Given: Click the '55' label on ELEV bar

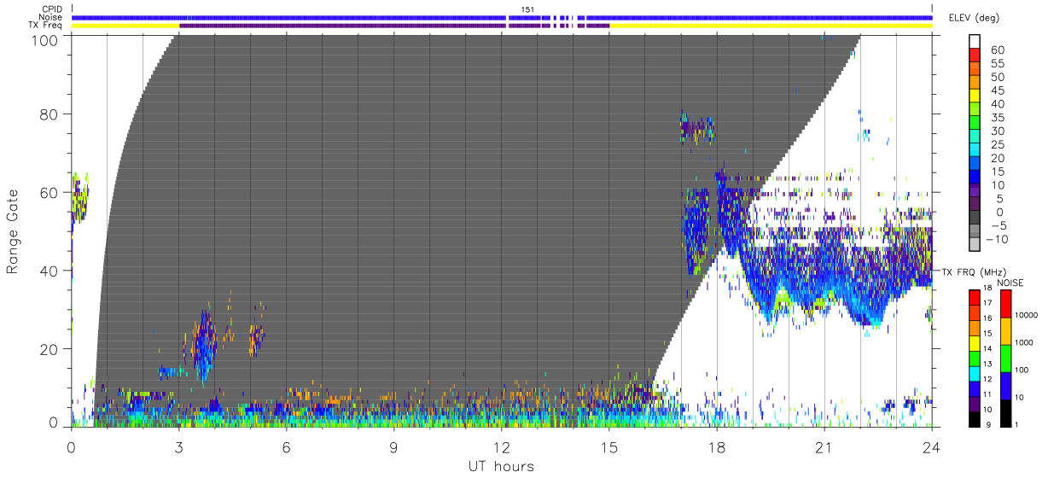Looking at the screenshot, I should [998, 64].
